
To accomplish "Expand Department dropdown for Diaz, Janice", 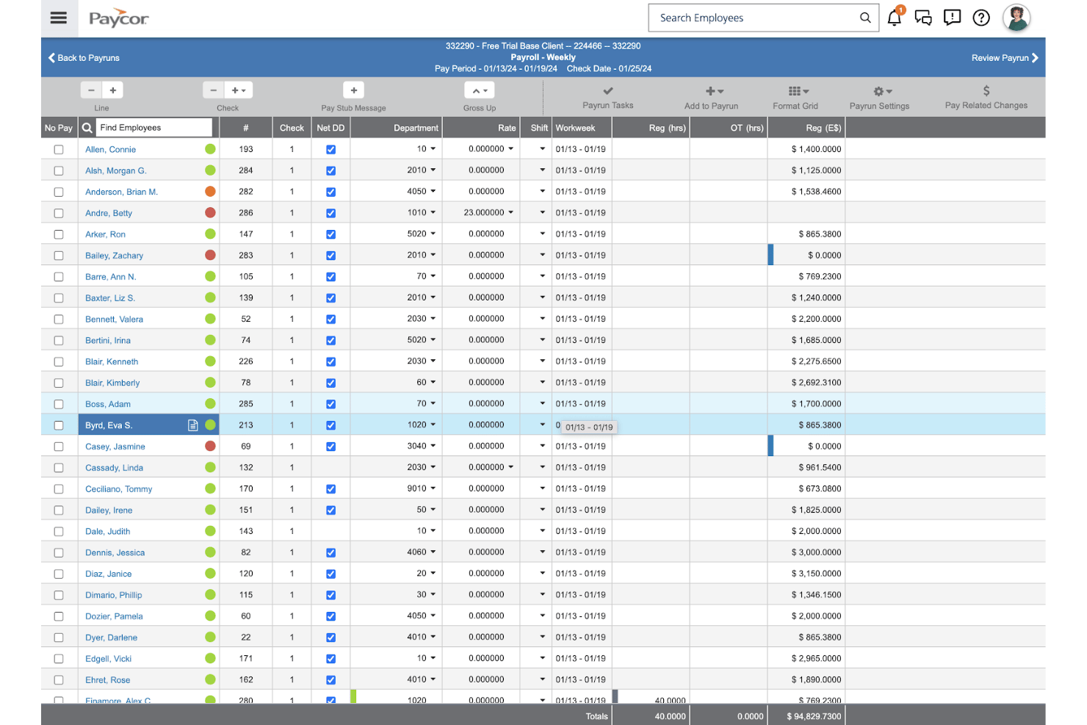I will pos(433,573).
